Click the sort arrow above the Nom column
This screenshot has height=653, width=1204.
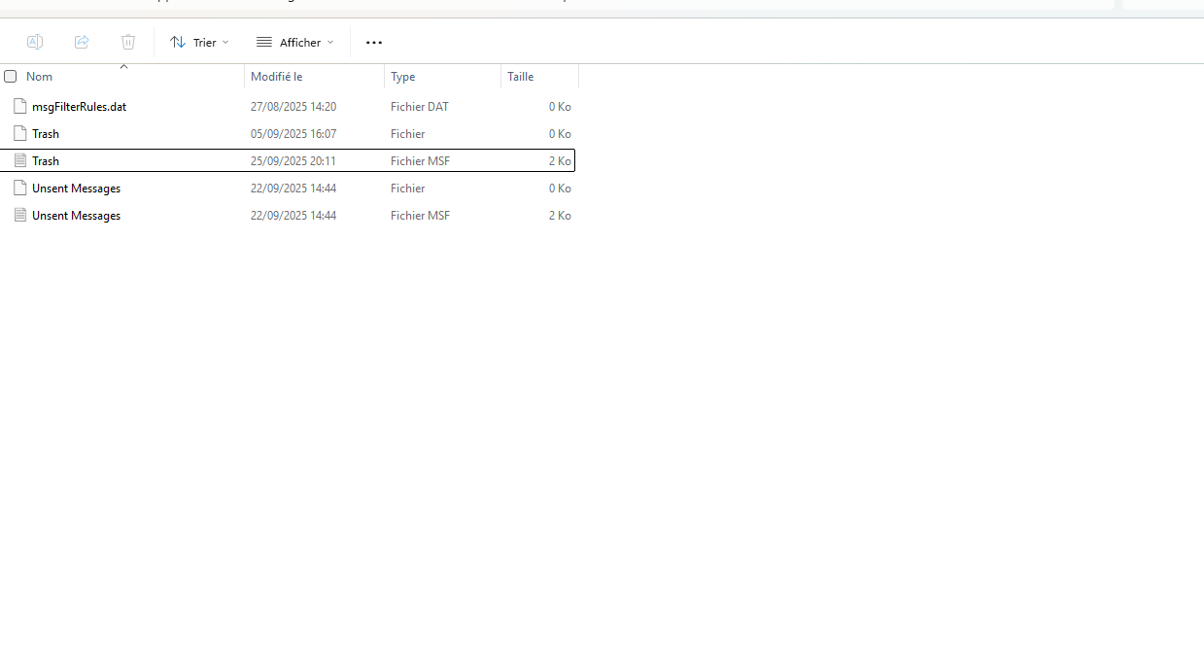point(123,67)
